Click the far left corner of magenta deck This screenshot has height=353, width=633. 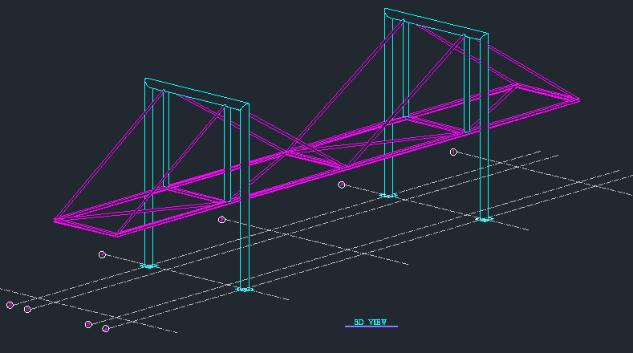click(x=55, y=219)
